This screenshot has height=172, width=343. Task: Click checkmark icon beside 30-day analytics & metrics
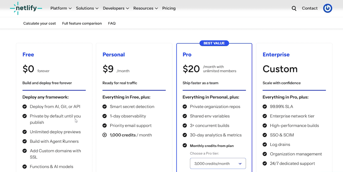click(185, 135)
